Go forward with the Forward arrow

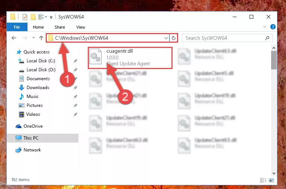click(25, 38)
